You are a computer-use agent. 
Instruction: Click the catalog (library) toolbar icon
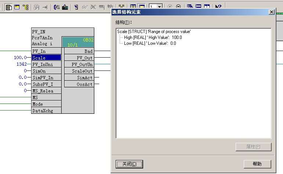(x=8, y=7)
